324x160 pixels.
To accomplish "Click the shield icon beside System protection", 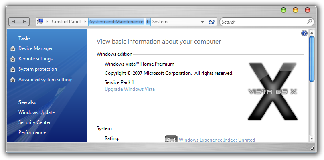I will pyautogui.click(x=13, y=70).
